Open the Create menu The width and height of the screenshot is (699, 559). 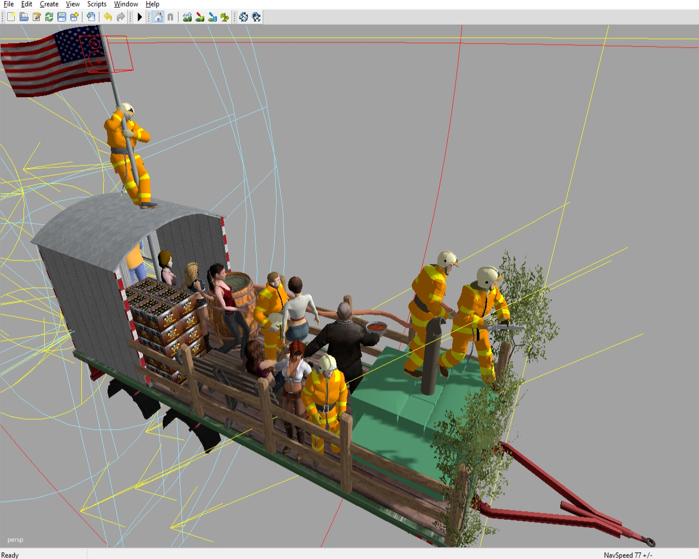coord(49,4)
